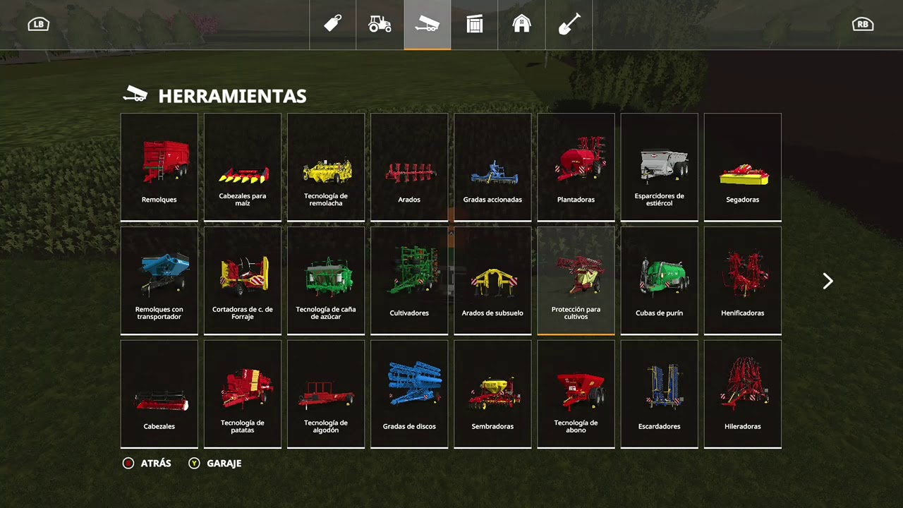Select Cortadoras de c. de Forraje
Image resolution: width=903 pixels, height=508 pixels.
243,281
